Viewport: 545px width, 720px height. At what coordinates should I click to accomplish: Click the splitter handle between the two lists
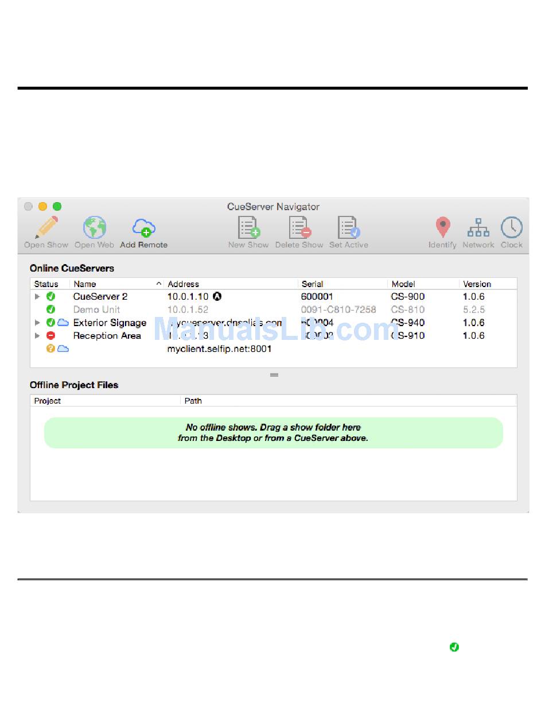click(274, 375)
